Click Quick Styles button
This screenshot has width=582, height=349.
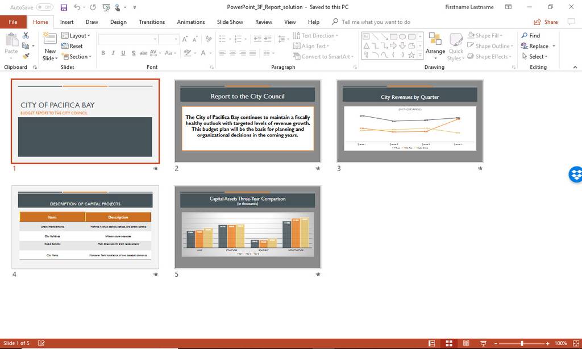[456, 47]
